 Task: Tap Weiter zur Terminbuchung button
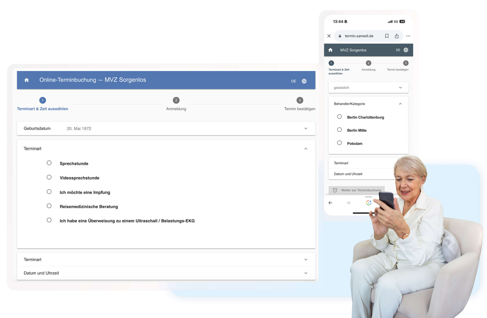(x=356, y=190)
